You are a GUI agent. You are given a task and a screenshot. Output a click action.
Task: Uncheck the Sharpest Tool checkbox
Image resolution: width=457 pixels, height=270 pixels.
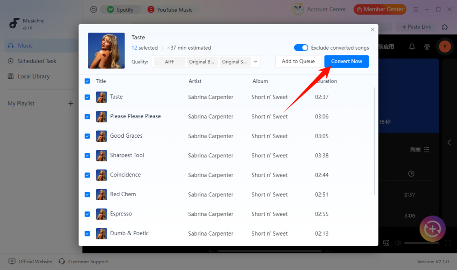(x=87, y=156)
